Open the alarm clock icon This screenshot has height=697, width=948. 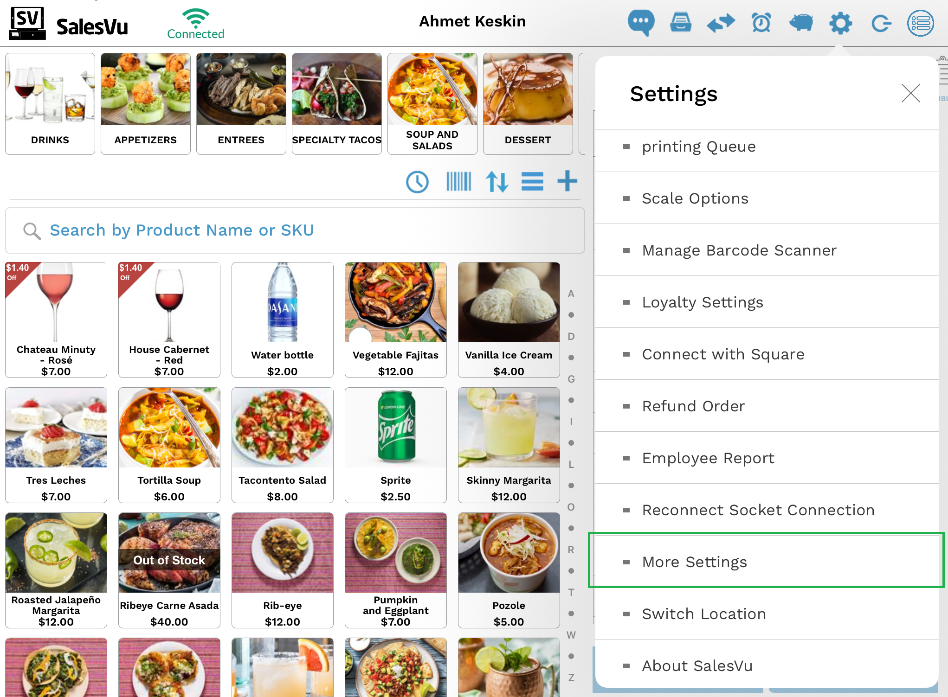coord(761,22)
